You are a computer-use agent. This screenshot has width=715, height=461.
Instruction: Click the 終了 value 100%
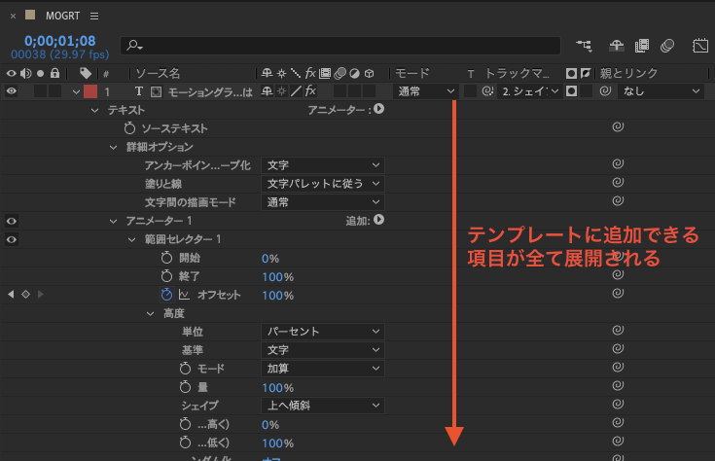click(x=277, y=277)
